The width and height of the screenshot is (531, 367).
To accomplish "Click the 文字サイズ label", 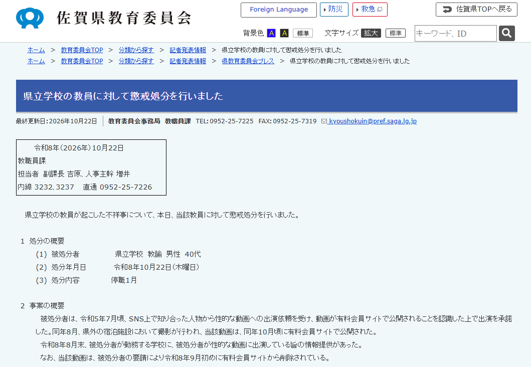I will point(341,33).
